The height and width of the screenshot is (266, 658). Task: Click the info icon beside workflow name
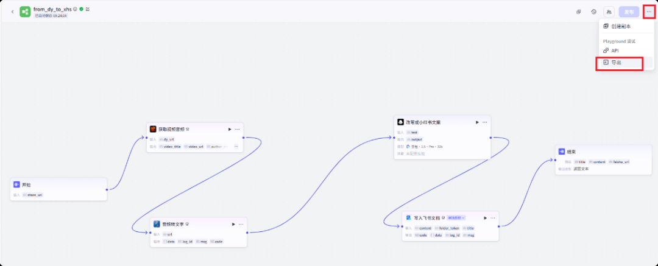click(75, 9)
